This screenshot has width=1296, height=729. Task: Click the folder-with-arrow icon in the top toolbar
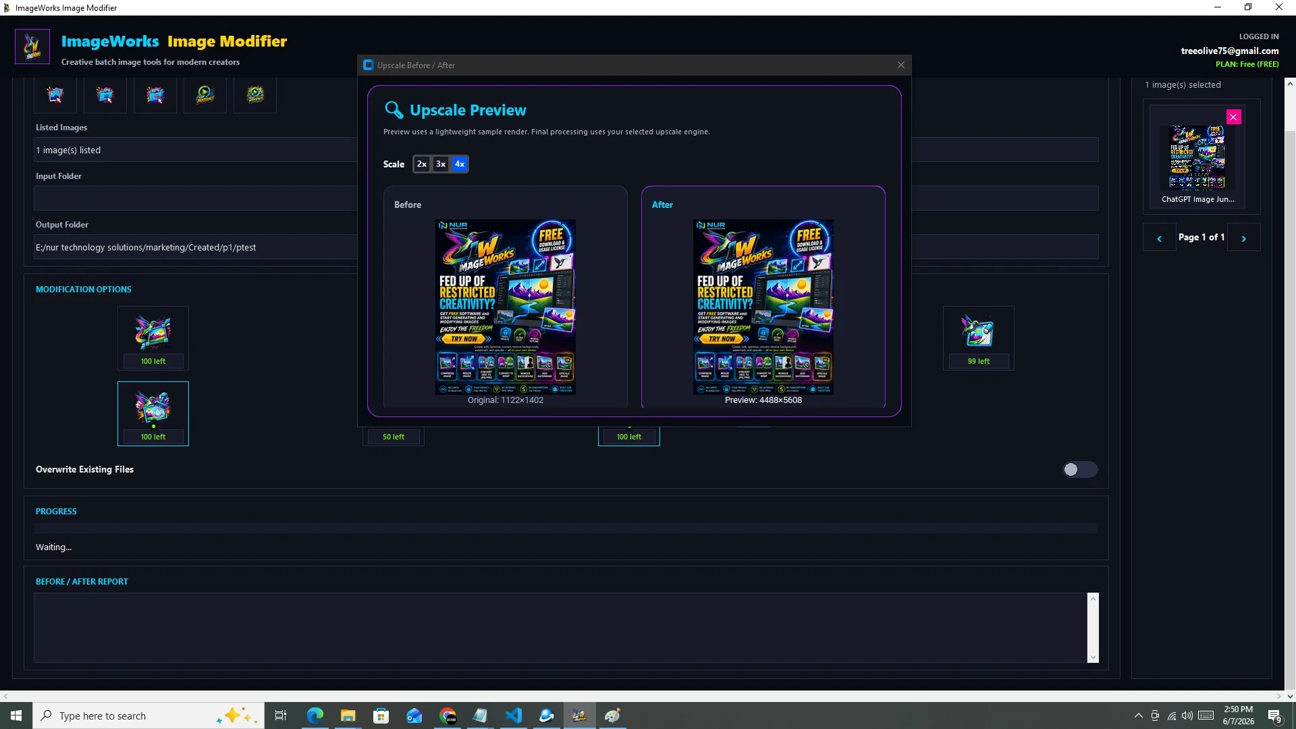coord(155,95)
